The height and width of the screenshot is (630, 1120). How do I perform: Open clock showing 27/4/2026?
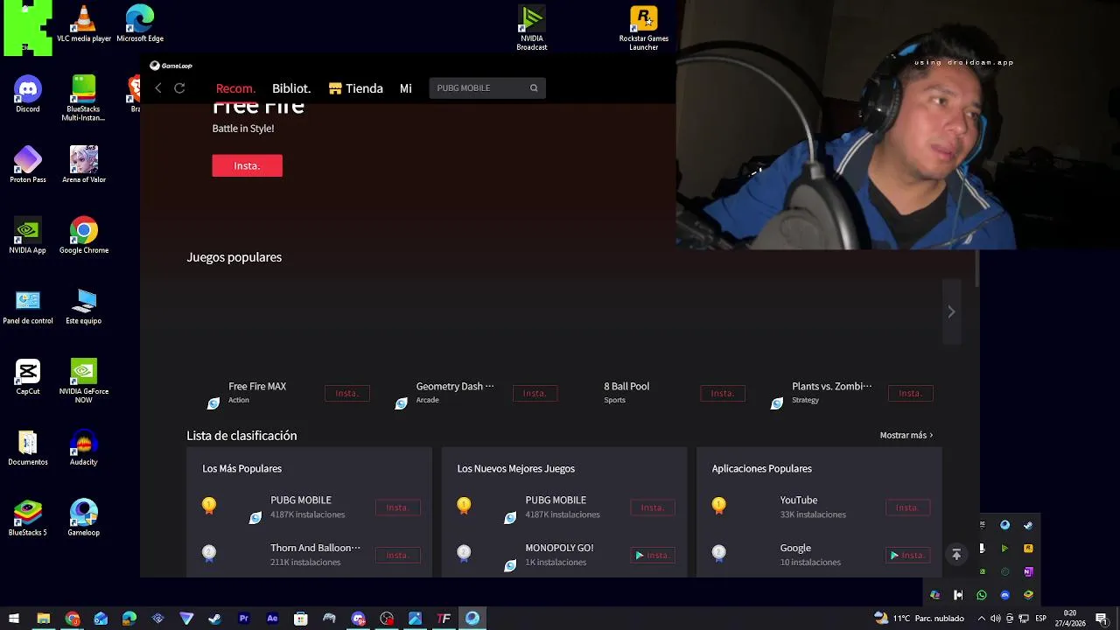1070,619
